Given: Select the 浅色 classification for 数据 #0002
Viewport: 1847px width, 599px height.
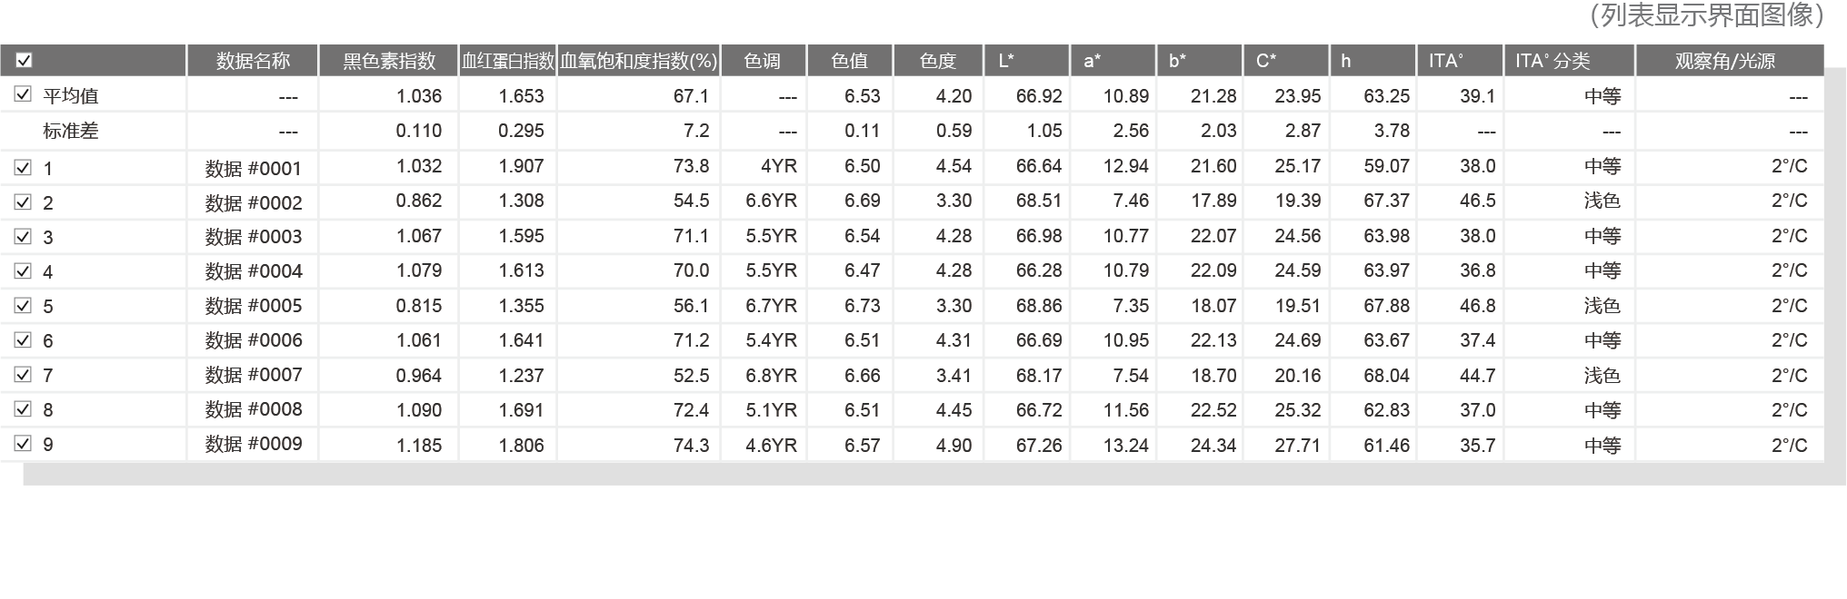Looking at the screenshot, I should tap(1602, 201).
